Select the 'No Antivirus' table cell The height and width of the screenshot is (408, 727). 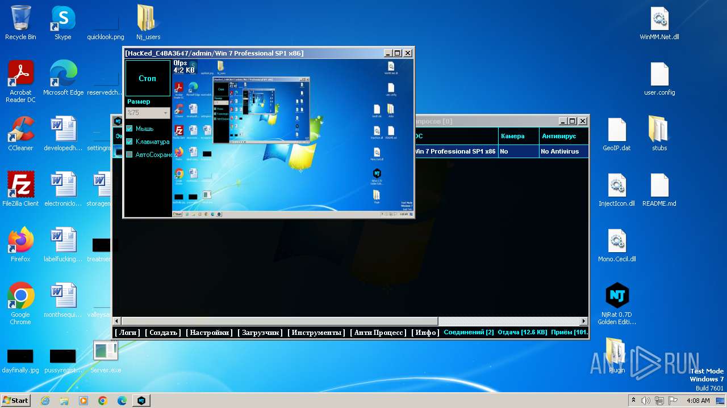click(x=563, y=151)
